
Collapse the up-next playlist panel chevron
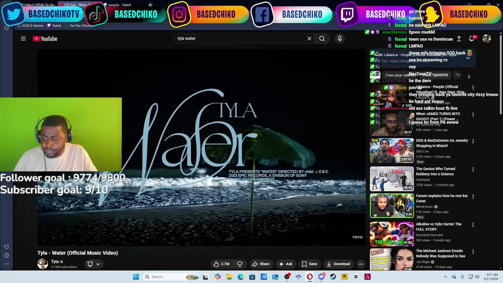point(468,58)
